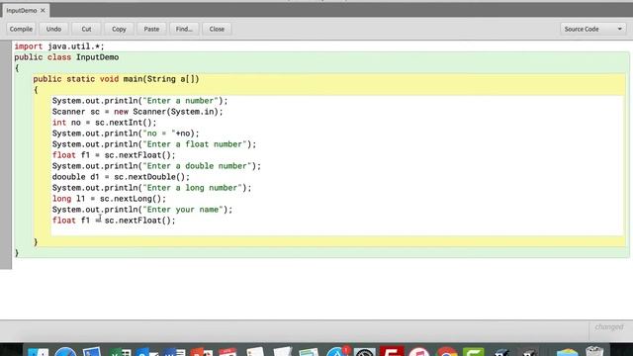Click the 'Scanner sc = new Scanner(System.in);' line
633x356 pixels.
point(137,112)
